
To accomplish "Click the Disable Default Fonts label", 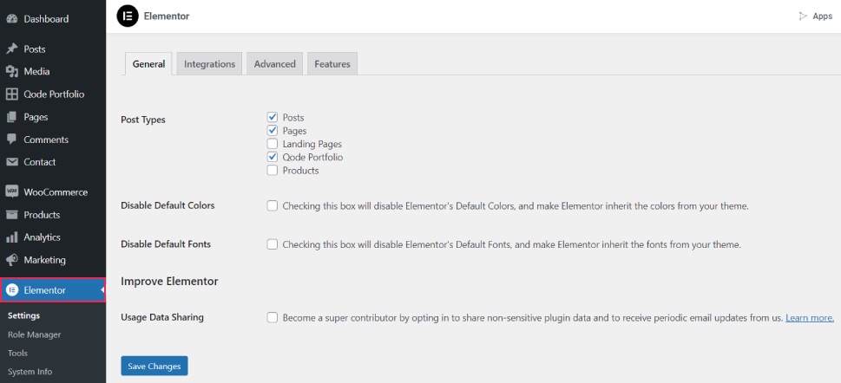I will [x=166, y=244].
